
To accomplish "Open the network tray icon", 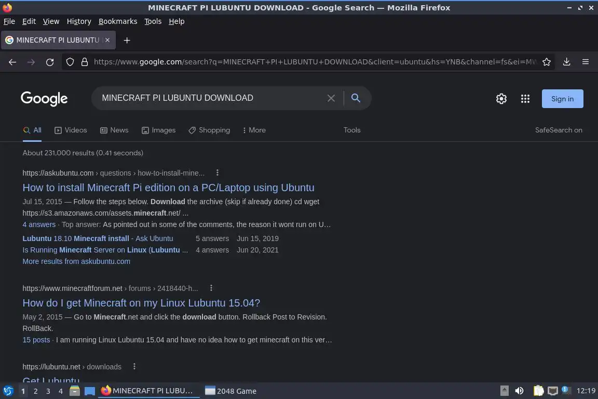I will click(x=553, y=391).
